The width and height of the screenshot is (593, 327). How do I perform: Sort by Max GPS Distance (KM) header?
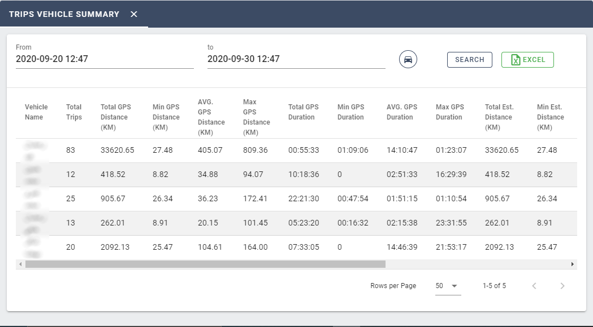[x=257, y=117]
